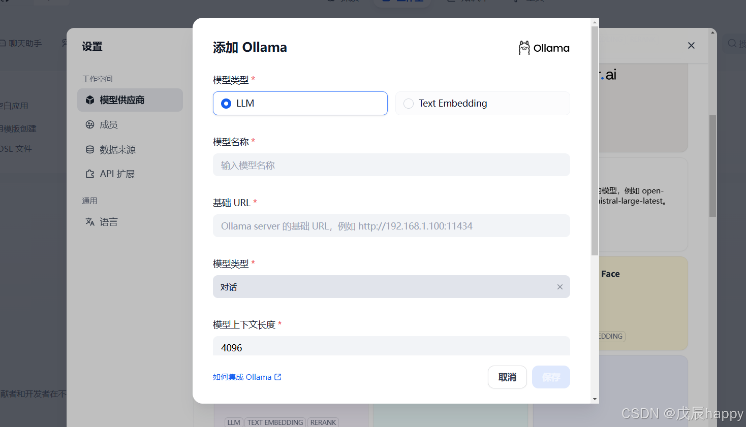Click the cube icon next to 模型供应商
Viewport: 746px width, 427px height.
point(90,100)
